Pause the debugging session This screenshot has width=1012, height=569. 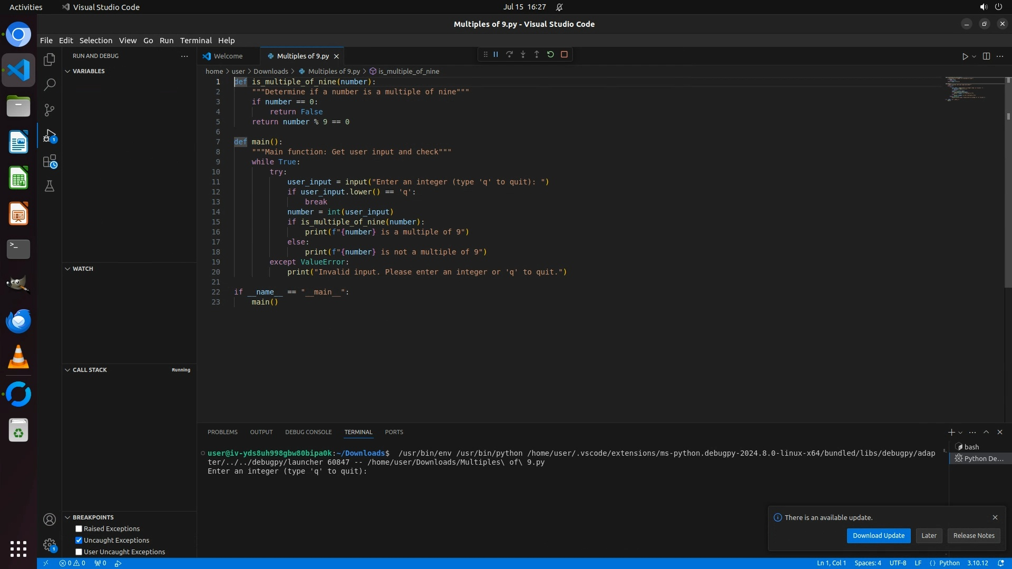click(496, 54)
